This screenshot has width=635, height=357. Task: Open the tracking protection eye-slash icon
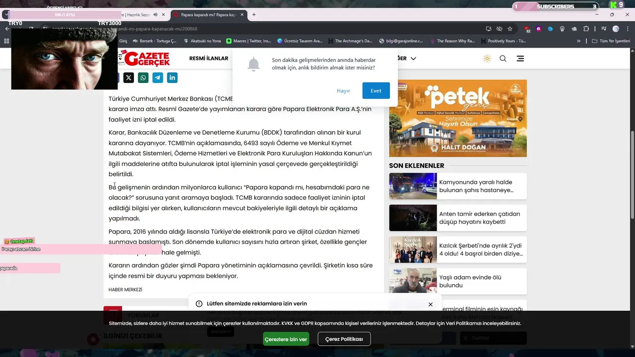pos(500,29)
